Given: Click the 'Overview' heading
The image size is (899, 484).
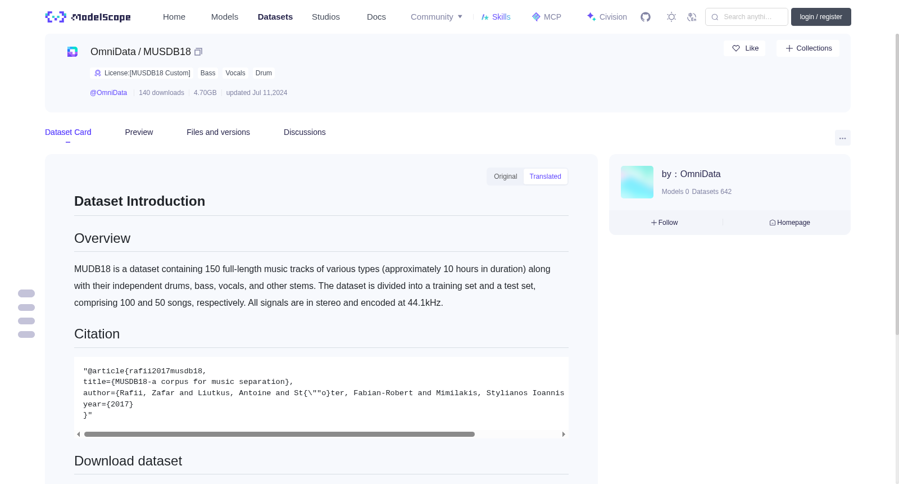Looking at the screenshot, I should [102, 238].
